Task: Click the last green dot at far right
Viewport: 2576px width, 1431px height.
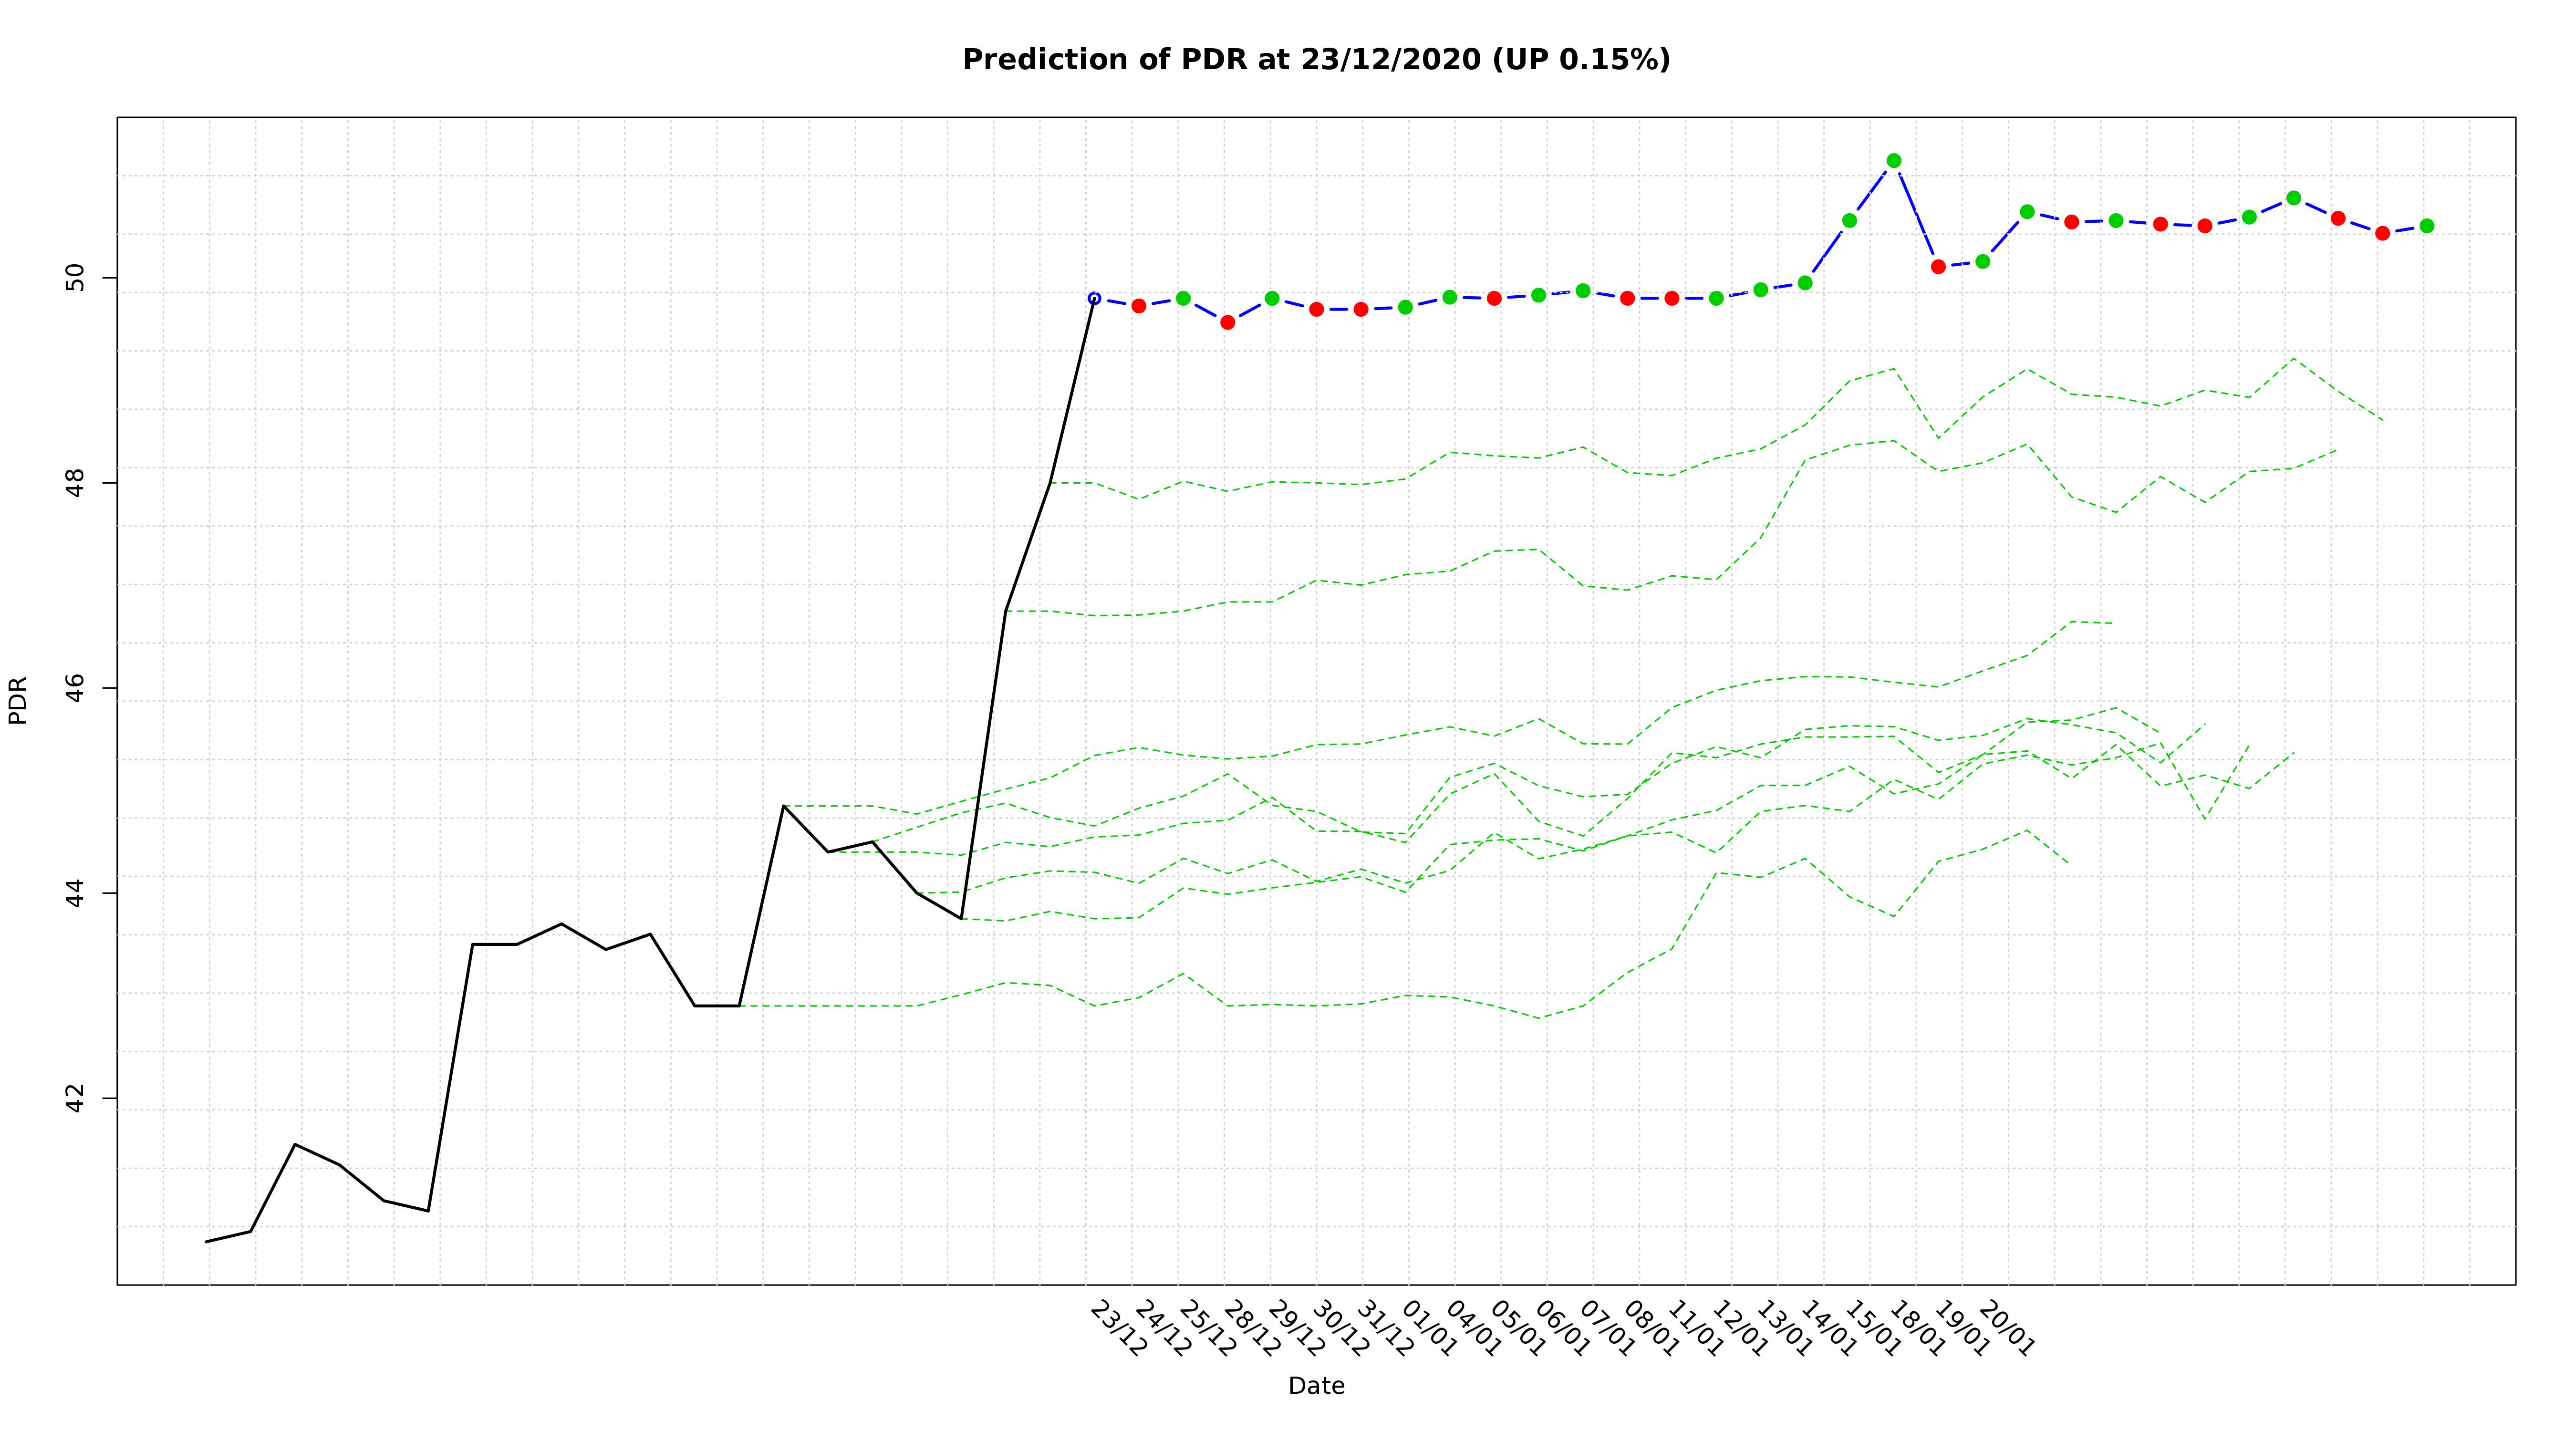Action: point(2426,226)
